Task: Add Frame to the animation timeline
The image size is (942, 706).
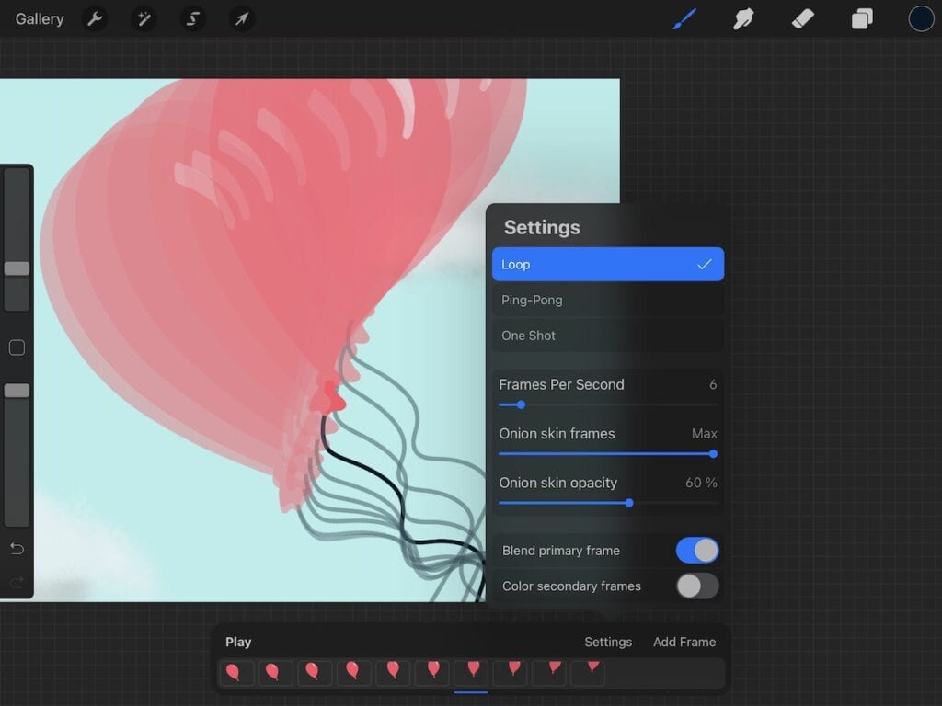Action: click(x=684, y=642)
